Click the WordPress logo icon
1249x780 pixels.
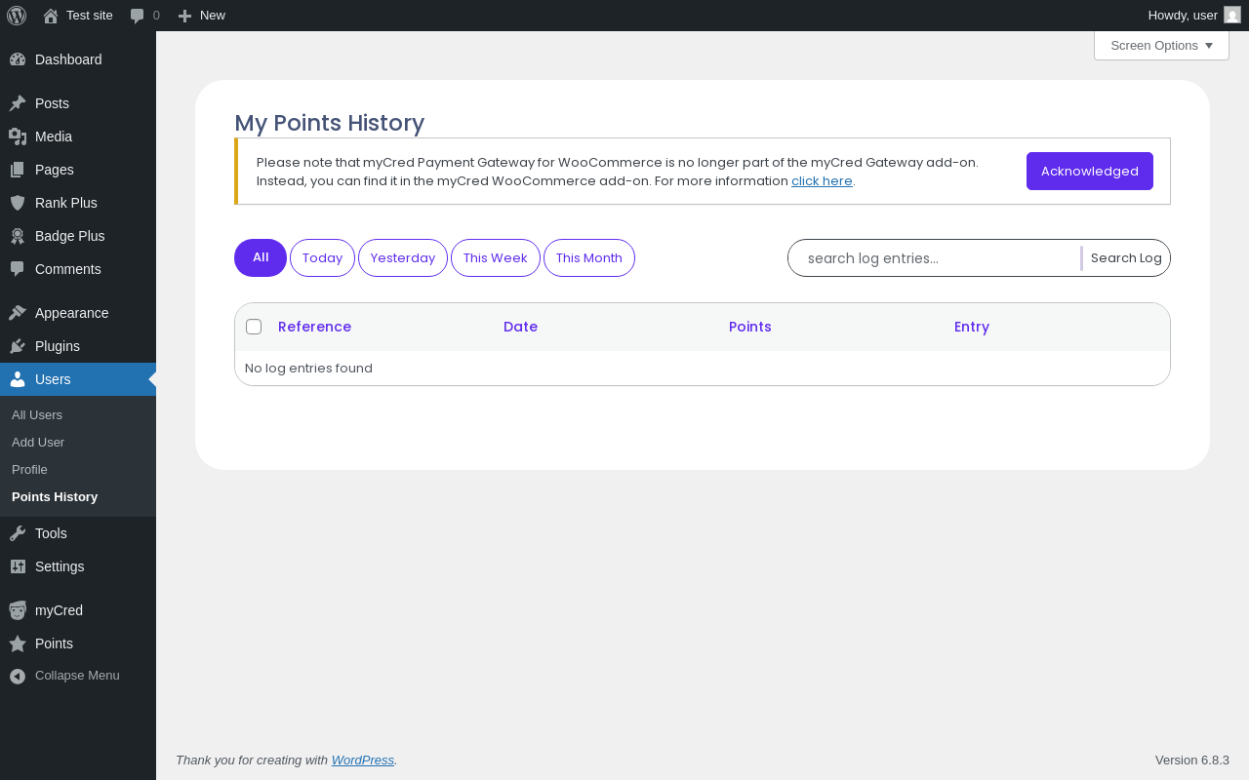point(17,16)
